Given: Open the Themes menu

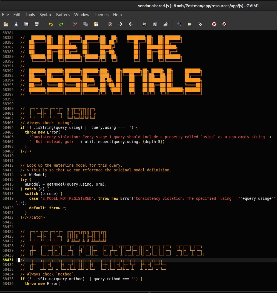Looking at the screenshot, I should coord(101,14).
